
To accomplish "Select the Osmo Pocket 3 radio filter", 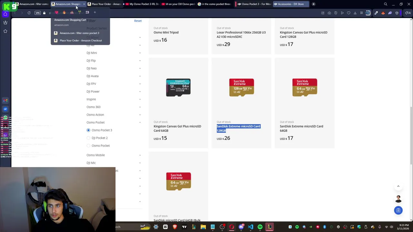I will click(88, 130).
